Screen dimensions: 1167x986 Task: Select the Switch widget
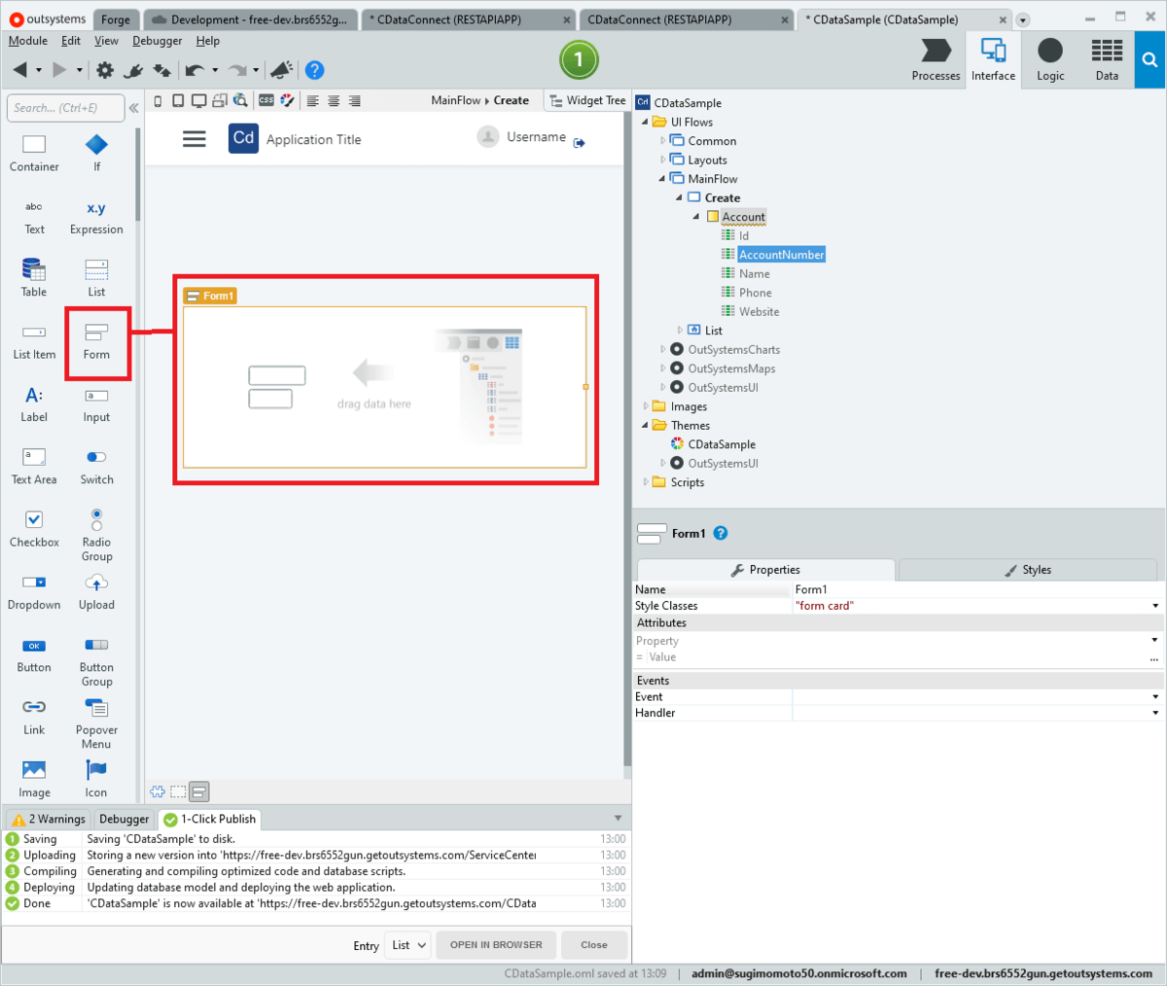96,467
